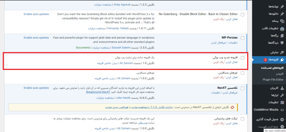The width and height of the screenshot is (286, 132).
Task: Enable auto-updates for No Gutenberg
Action: (36, 14)
